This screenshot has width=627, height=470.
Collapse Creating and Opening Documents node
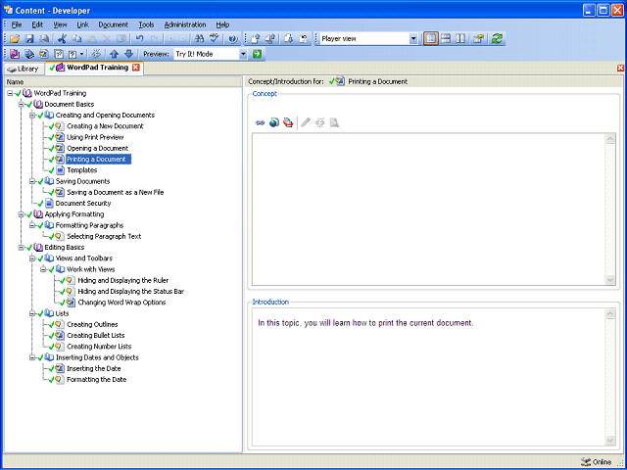(x=32, y=116)
